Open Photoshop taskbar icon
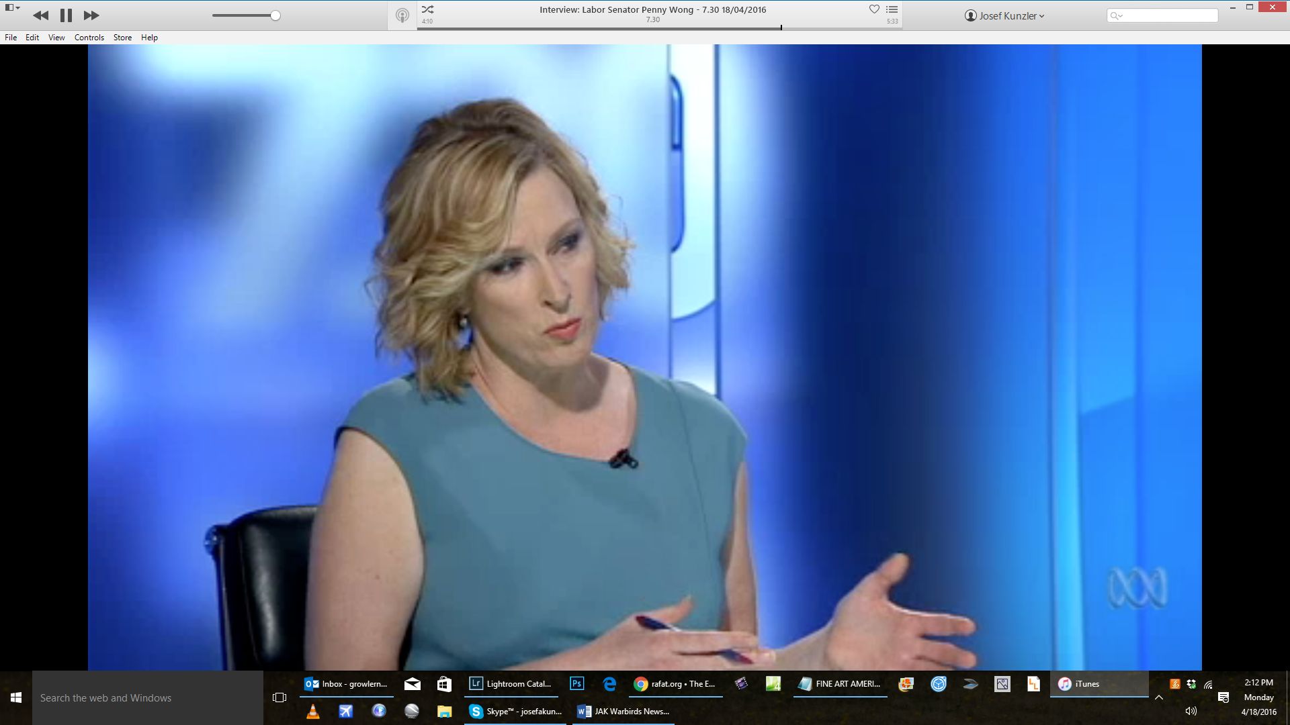The width and height of the screenshot is (1290, 725). coord(576,684)
